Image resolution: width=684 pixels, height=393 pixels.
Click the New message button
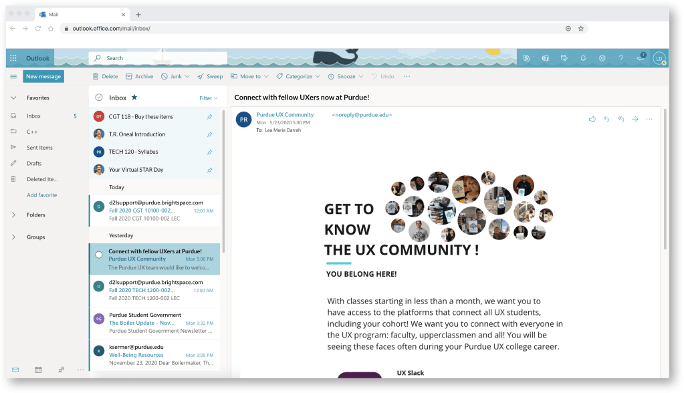(43, 76)
